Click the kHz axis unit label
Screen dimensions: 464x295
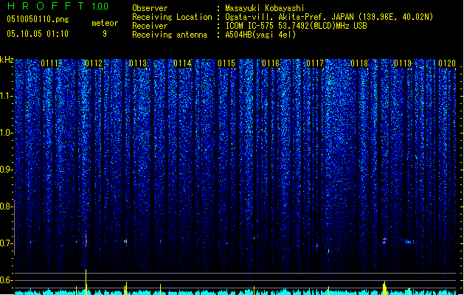(x=7, y=60)
